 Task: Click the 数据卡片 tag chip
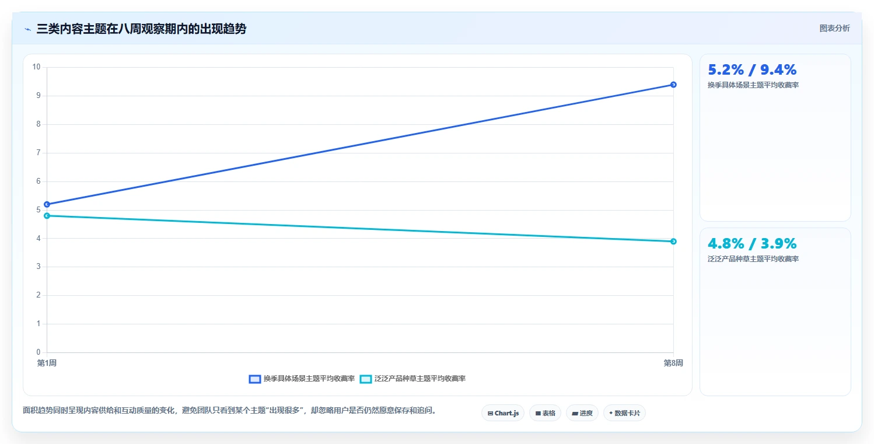pos(624,413)
